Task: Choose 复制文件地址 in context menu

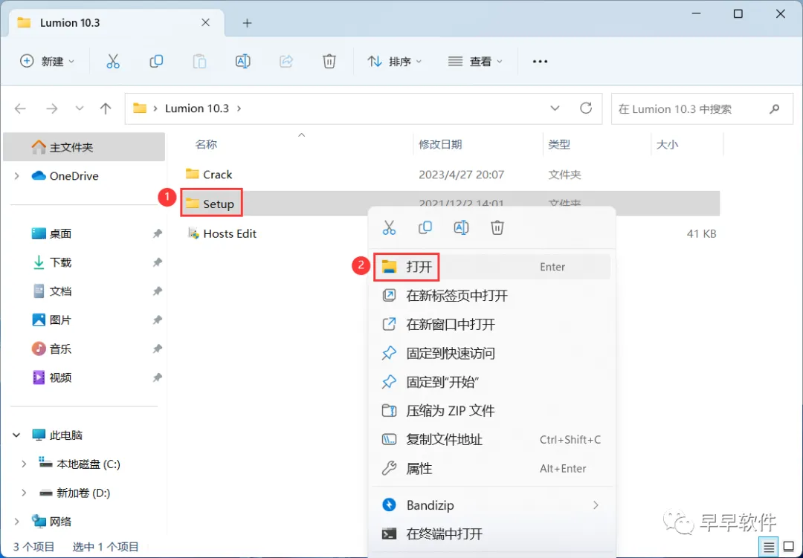Action: point(491,440)
